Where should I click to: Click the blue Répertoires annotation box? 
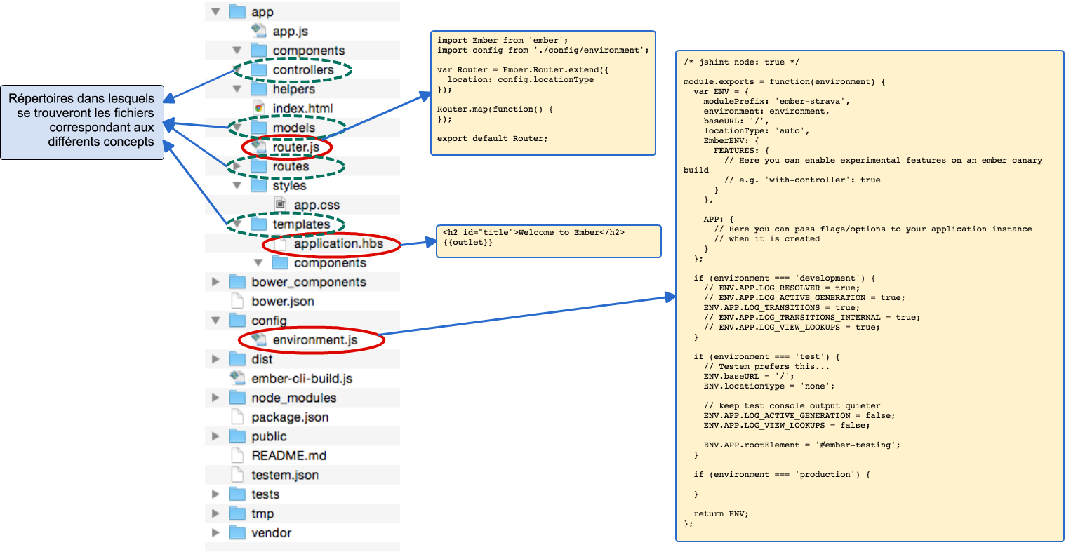[82, 123]
